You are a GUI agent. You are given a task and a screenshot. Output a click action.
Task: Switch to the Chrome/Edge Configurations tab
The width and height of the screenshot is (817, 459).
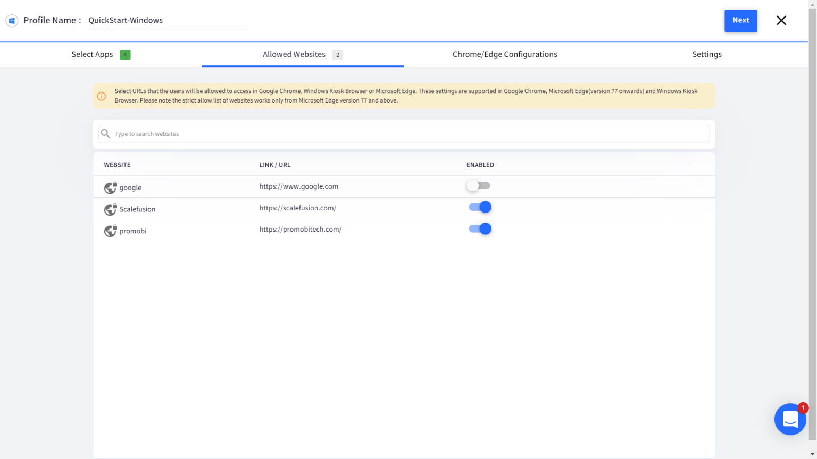505,54
